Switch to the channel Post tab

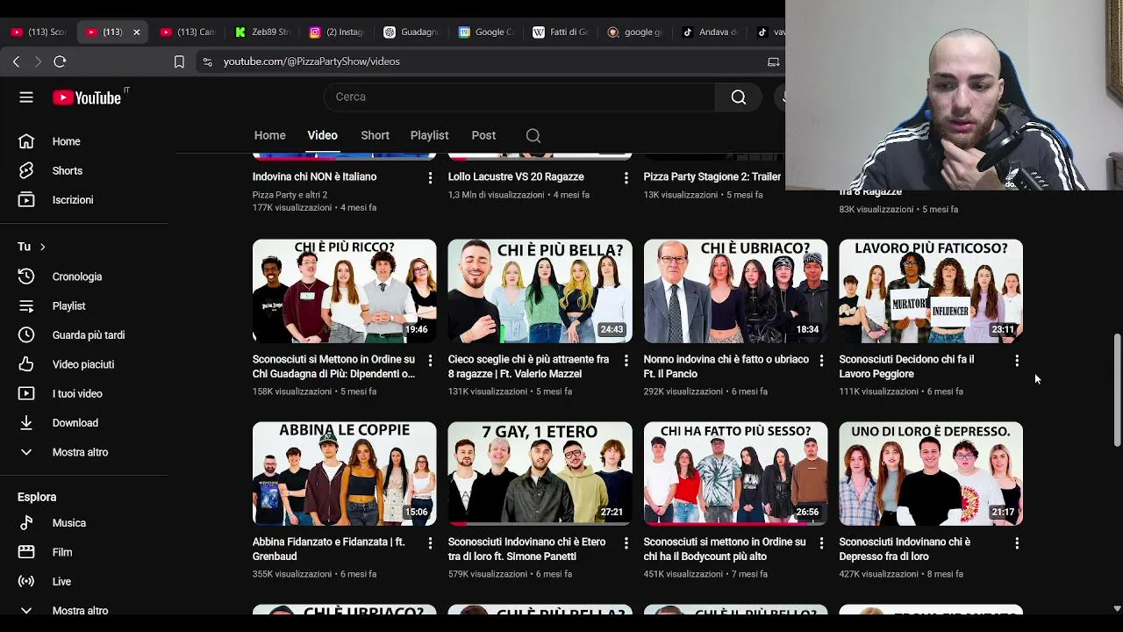[x=483, y=135]
